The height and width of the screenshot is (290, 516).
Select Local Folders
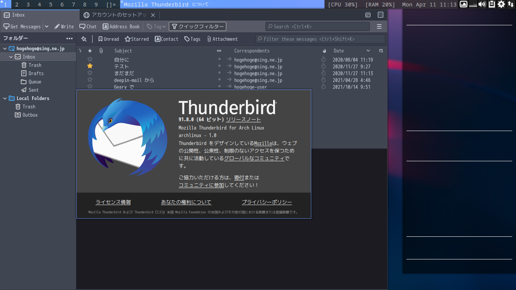33,98
